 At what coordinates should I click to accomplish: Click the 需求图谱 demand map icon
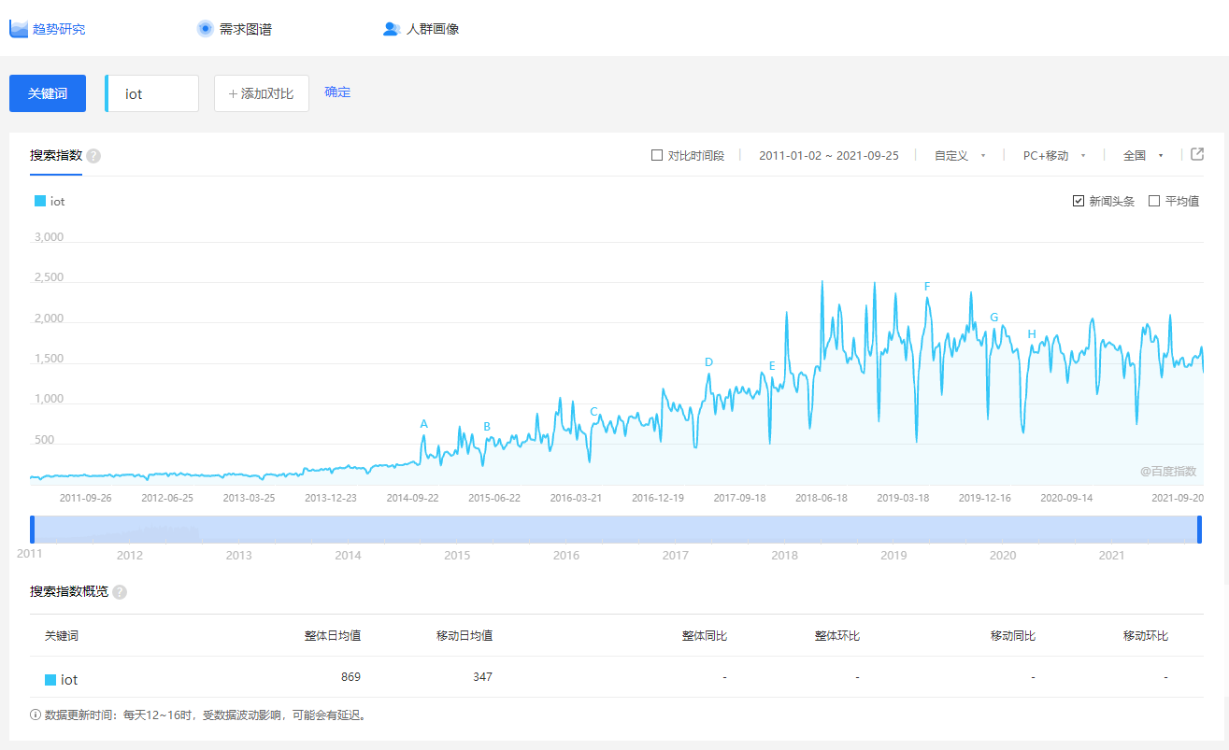(x=206, y=29)
